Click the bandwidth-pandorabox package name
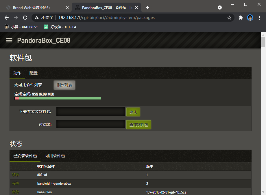Screen dimensions: 266x195 [54, 183]
